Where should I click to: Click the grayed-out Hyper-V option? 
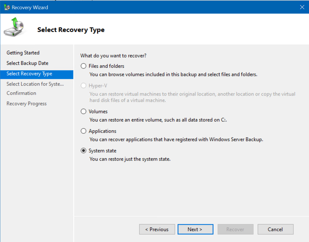coord(83,85)
